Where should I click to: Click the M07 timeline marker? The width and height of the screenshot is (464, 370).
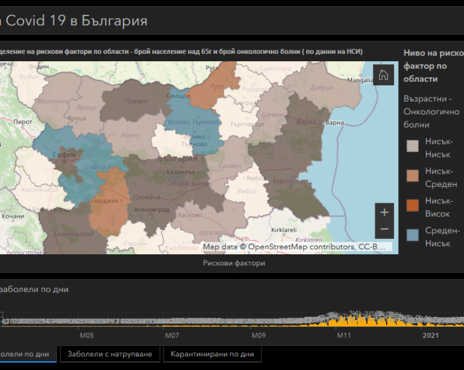tap(172, 336)
